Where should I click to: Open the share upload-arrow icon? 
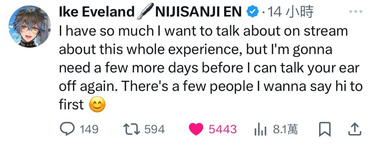(355, 129)
